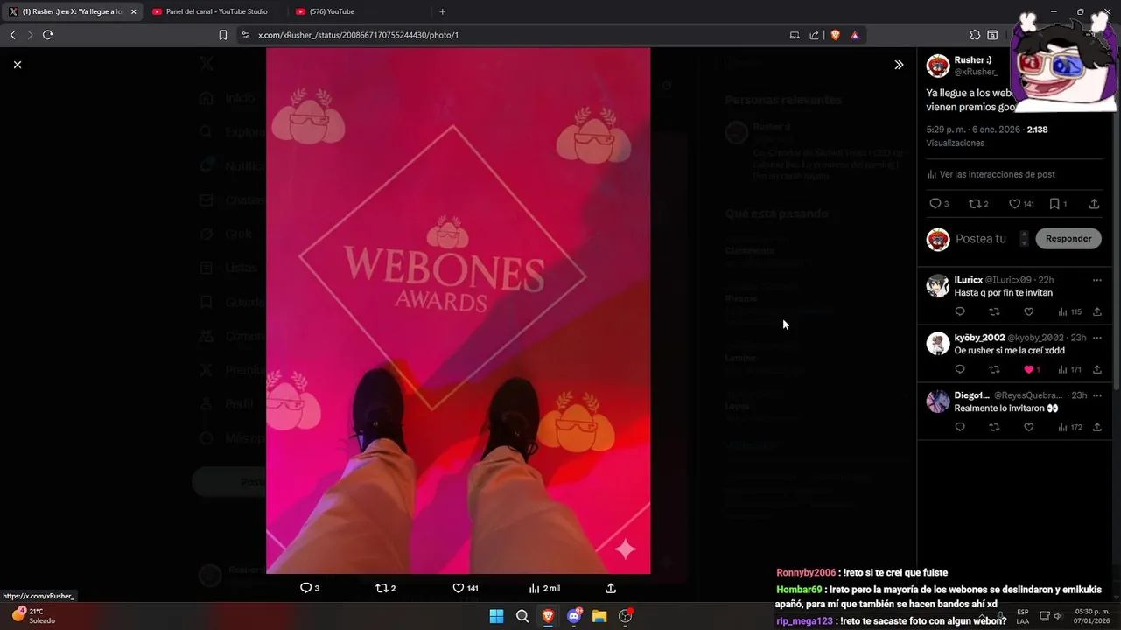The image size is (1121, 630).
Task: Switch to Panel del canal YouTube Studio tab
Action: tap(216, 11)
